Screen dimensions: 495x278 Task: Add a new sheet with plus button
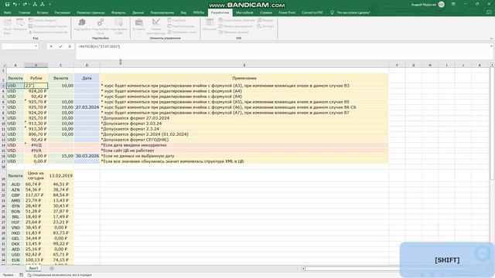pos(52,269)
